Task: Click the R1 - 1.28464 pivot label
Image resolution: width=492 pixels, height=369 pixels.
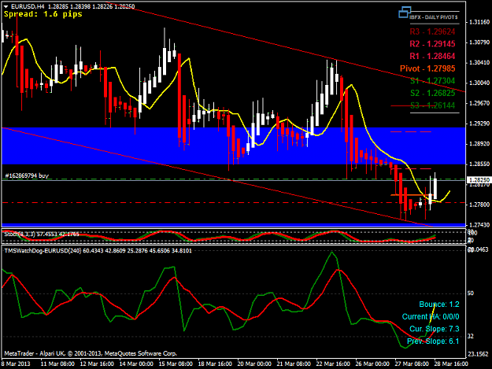Action: click(432, 56)
